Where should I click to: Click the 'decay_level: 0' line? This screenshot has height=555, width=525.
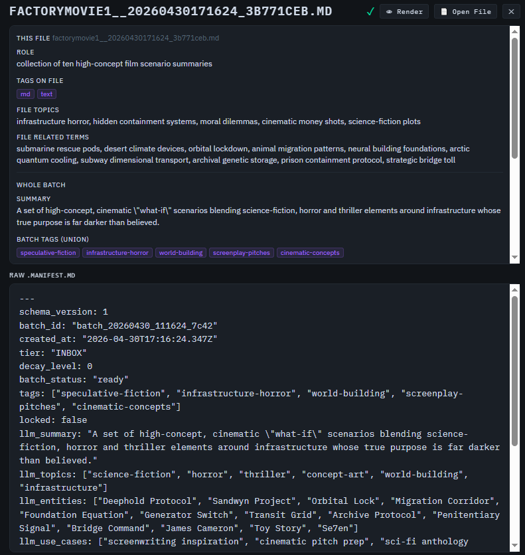(56, 366)
